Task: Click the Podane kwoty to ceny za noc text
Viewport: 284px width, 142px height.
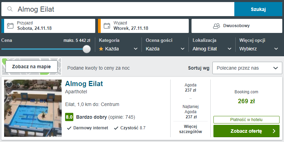Action: click(x=99, y=68)
